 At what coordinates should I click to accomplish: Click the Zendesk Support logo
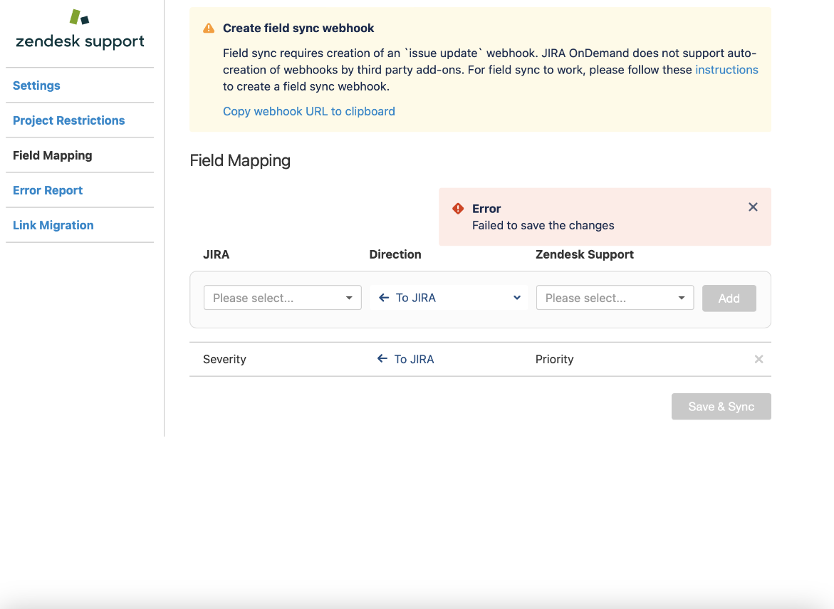click(80, 30)
